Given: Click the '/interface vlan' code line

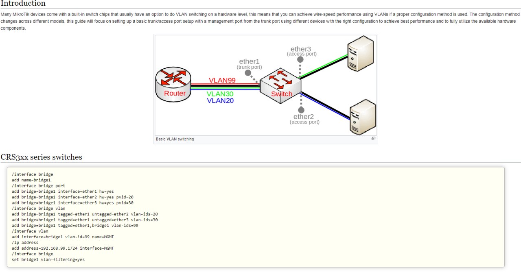Looking at the screenshot, I should (x=30, y=231).
